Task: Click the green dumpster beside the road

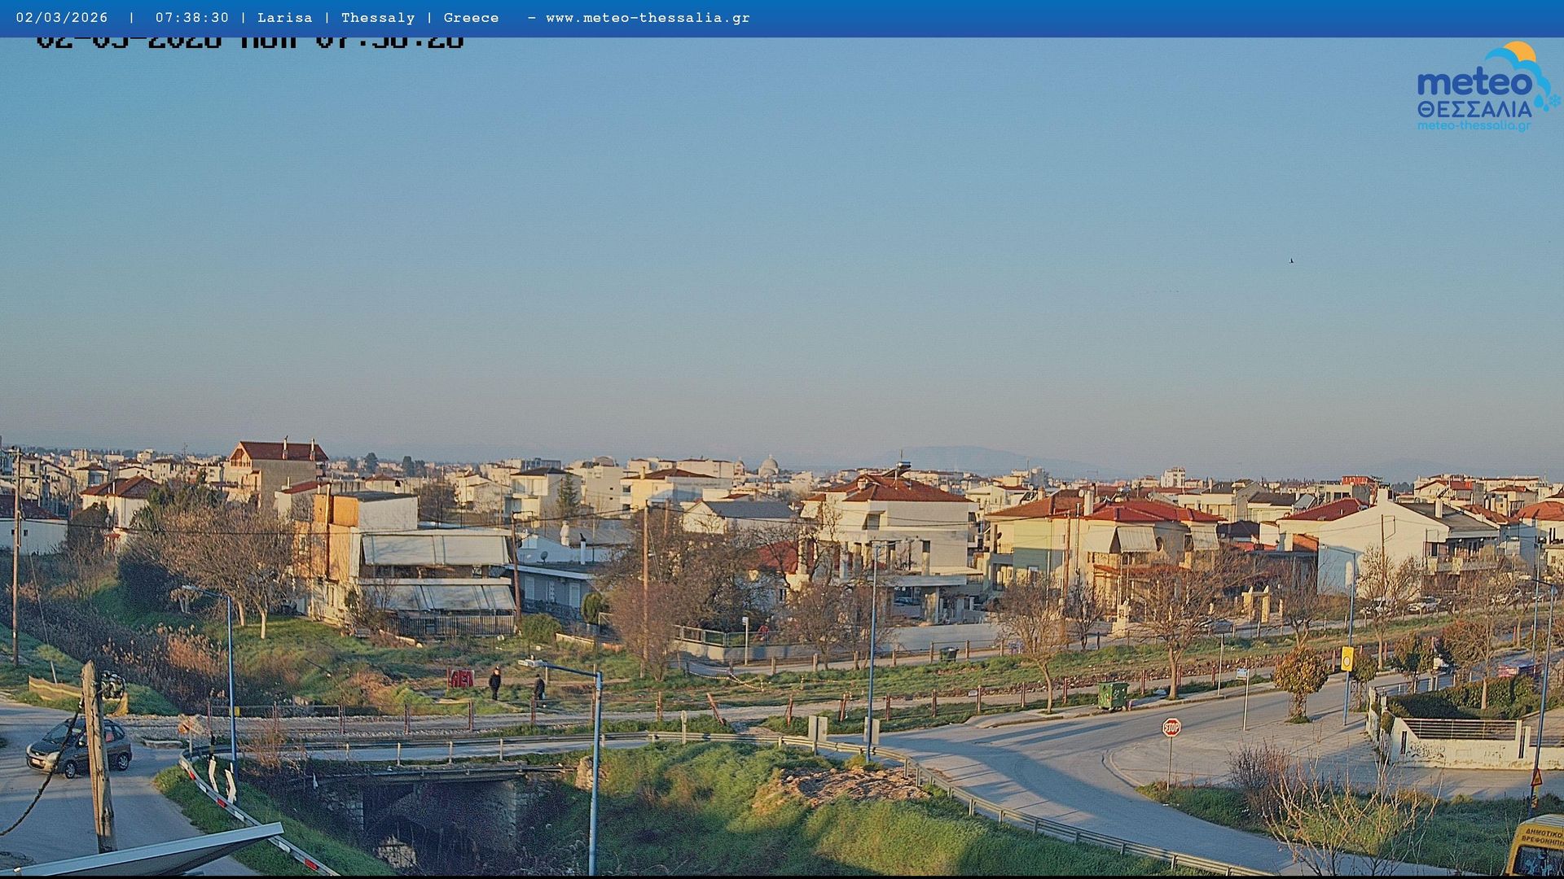Action: click(x=1113, y=695)
